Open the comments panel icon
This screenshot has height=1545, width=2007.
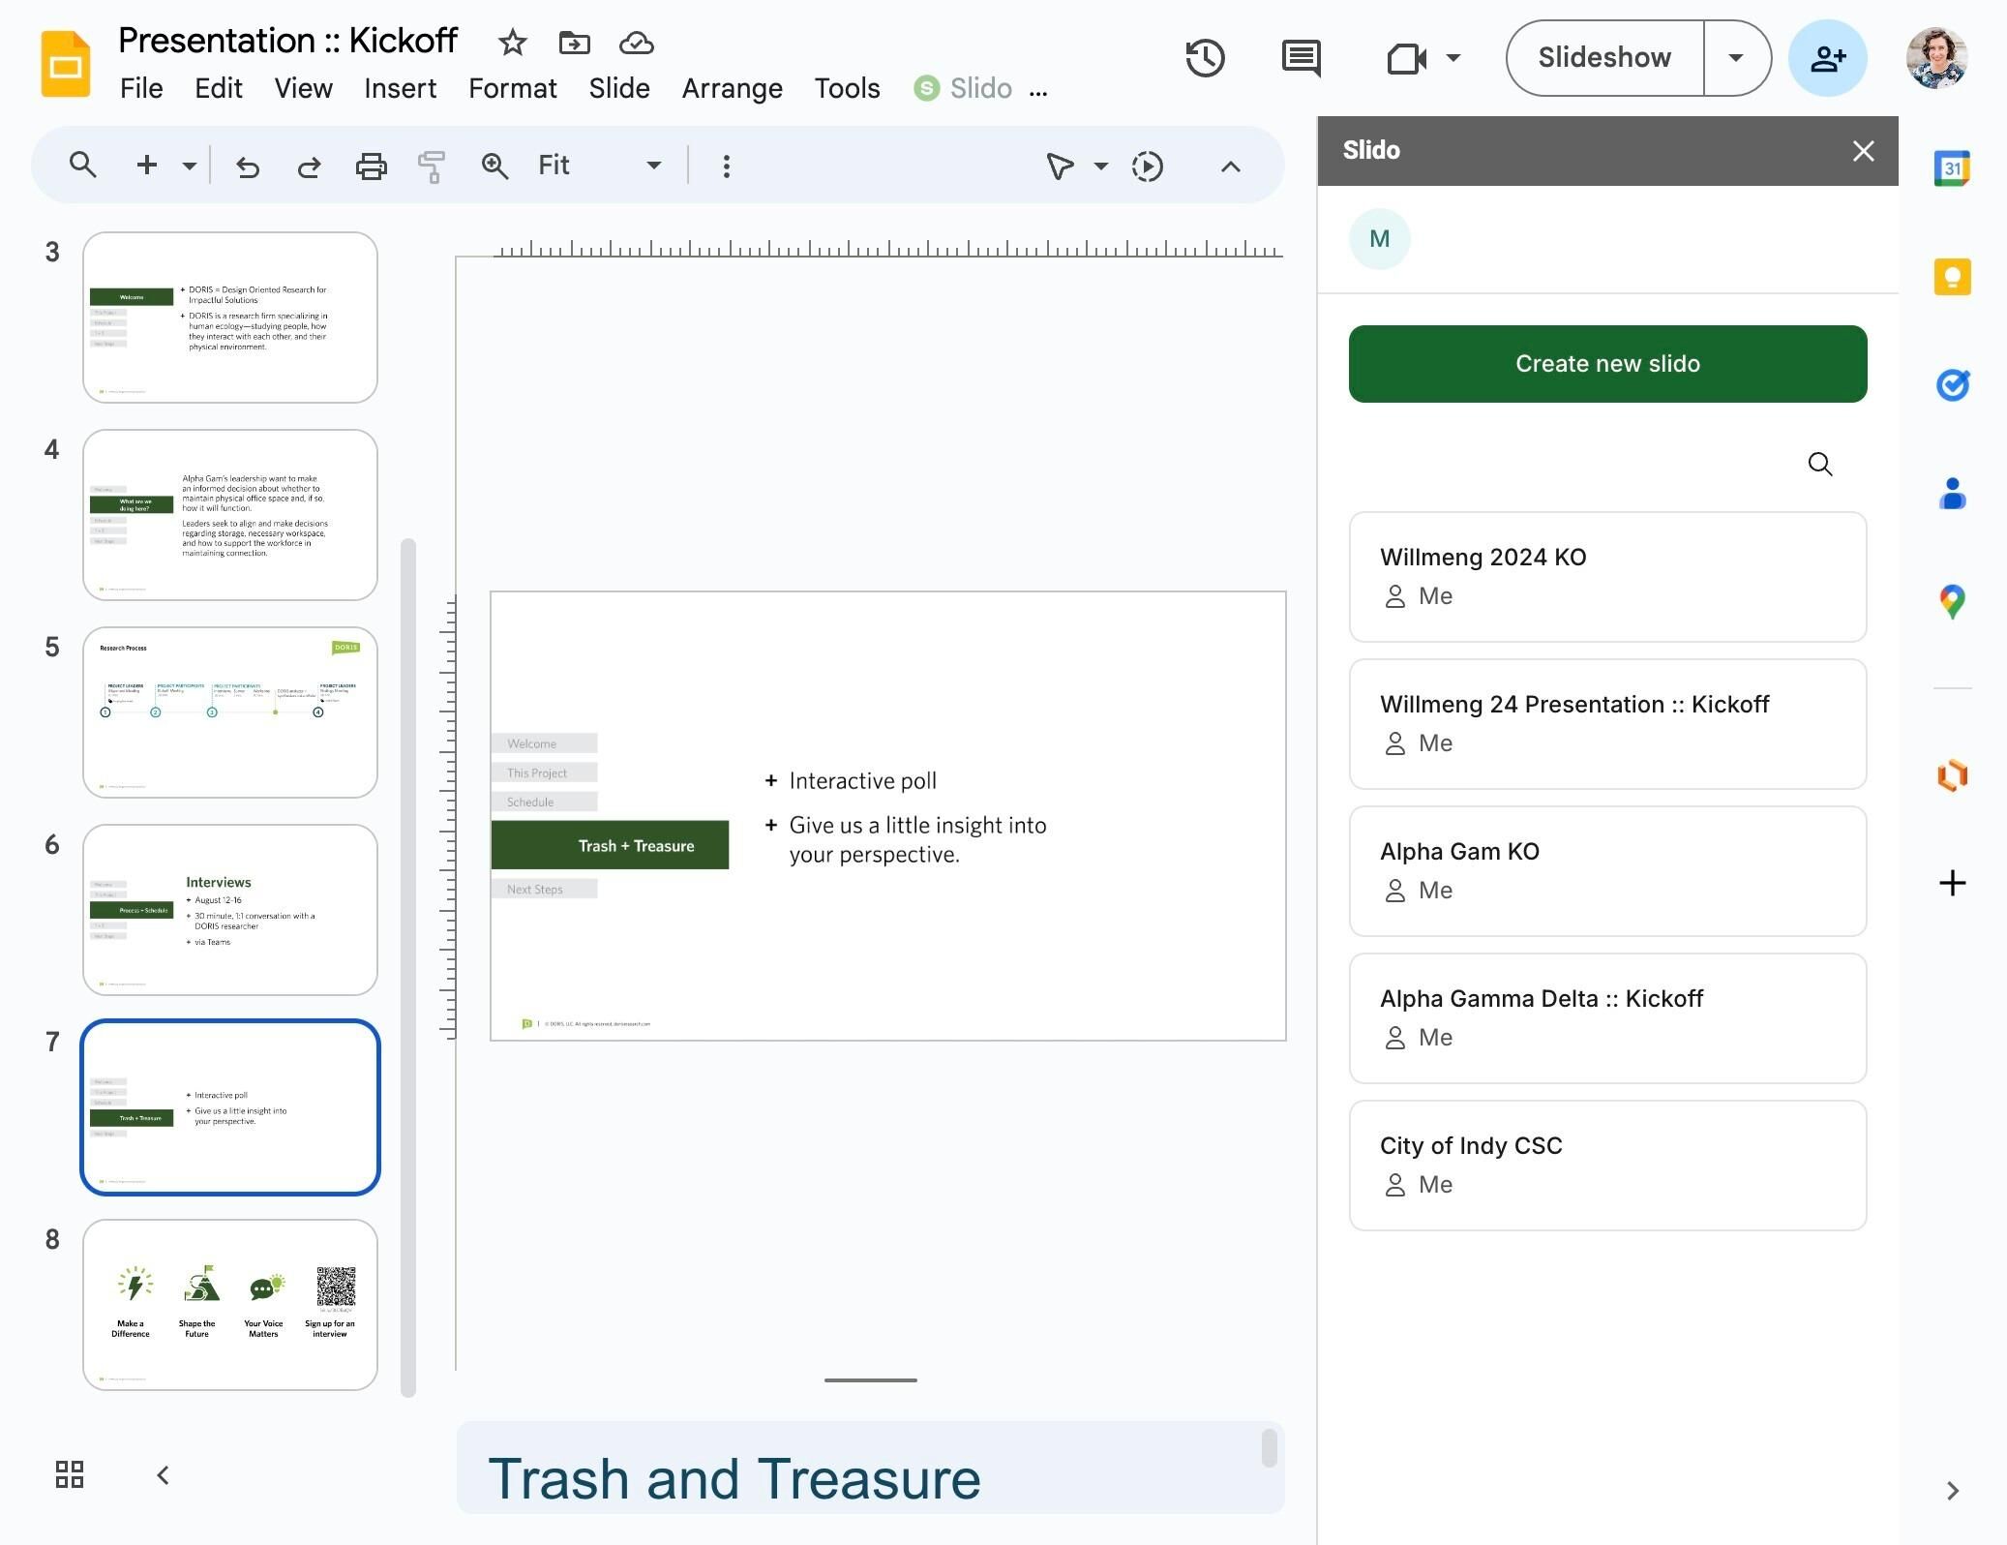pyautogui.click(x=1301, y=58)
